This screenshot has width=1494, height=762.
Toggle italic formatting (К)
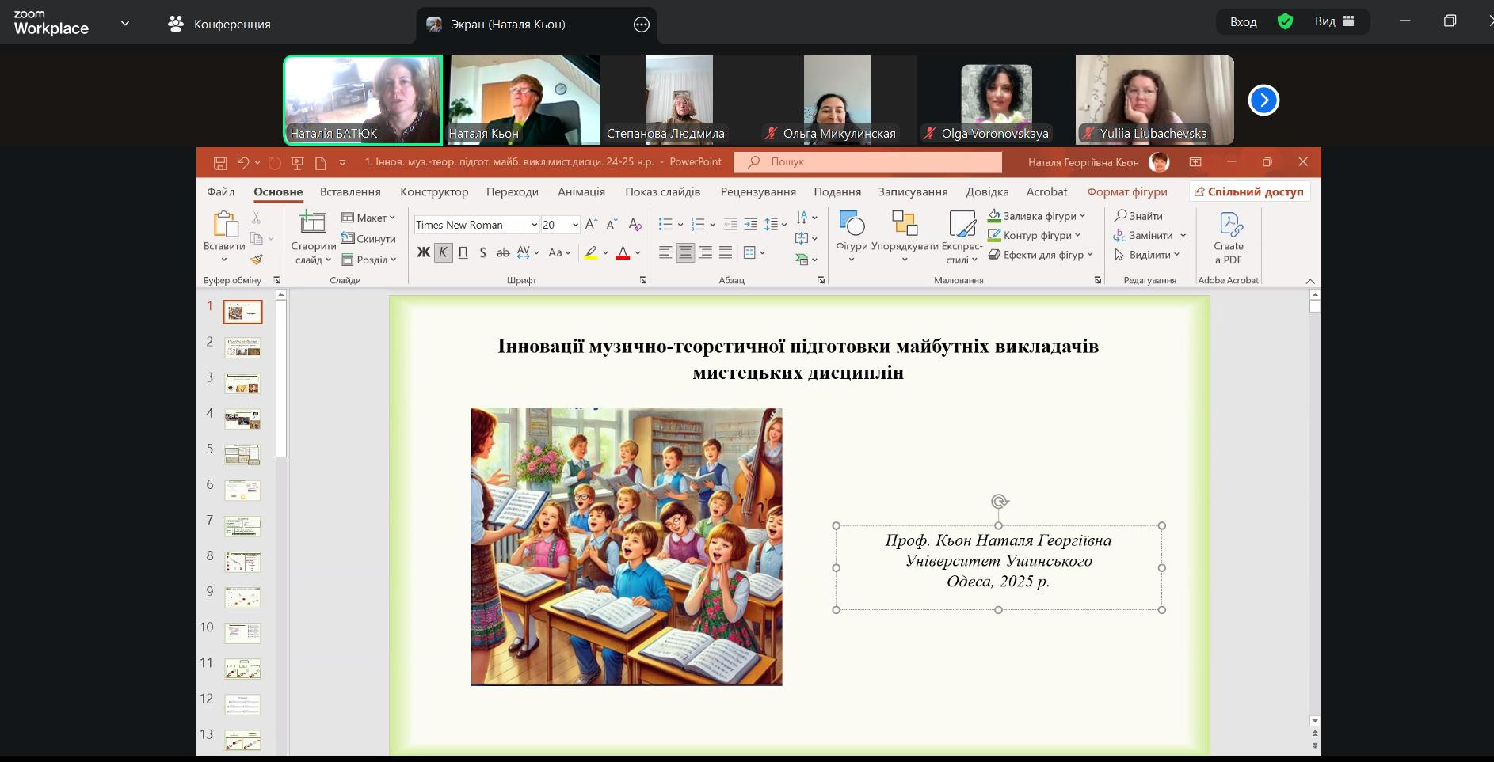[443, 252]
